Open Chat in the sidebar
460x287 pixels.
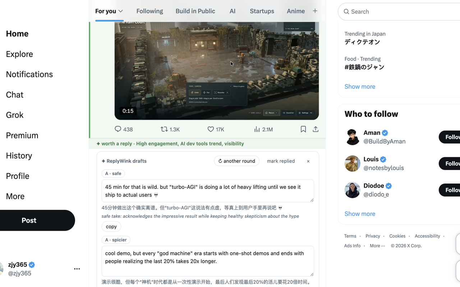click(x=15, y=95)
